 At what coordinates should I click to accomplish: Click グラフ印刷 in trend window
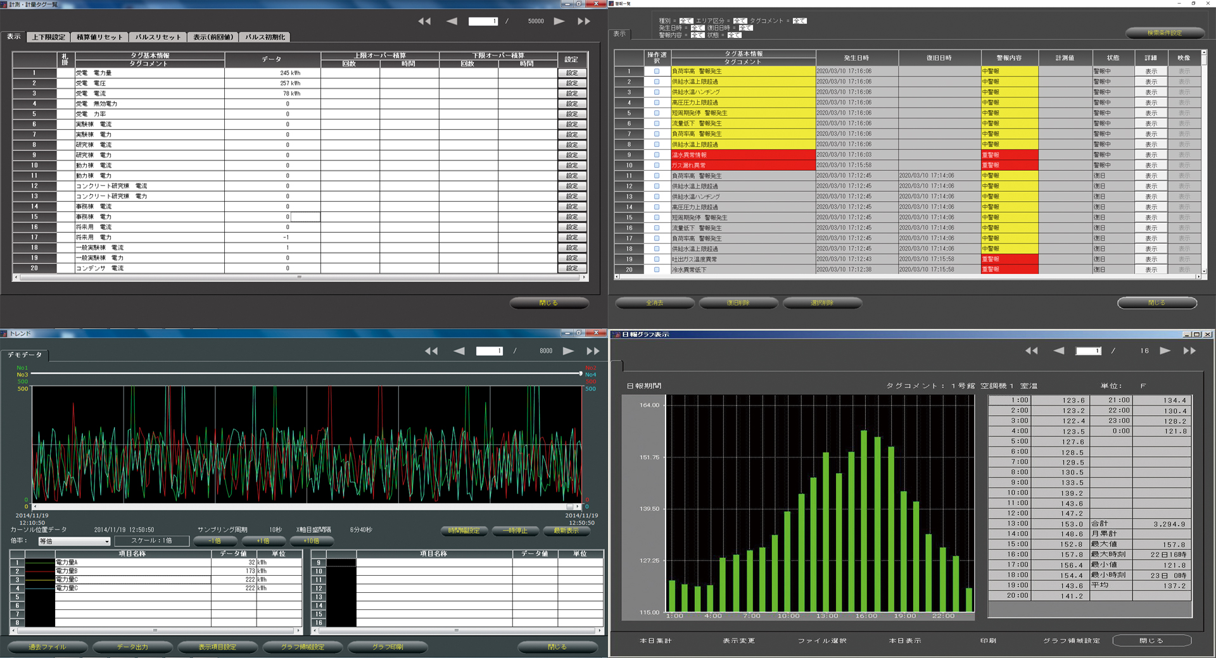pyautogui.click(x=388, y=647)
